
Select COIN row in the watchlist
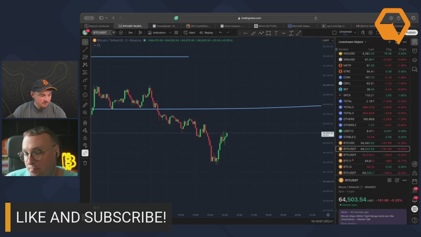(373, 77)
